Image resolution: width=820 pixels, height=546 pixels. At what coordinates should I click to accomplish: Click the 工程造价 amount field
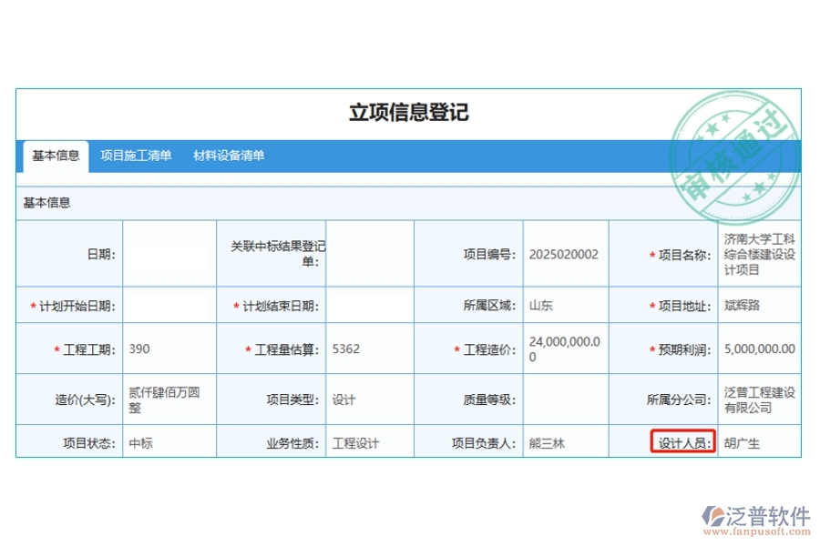[565, 349]
